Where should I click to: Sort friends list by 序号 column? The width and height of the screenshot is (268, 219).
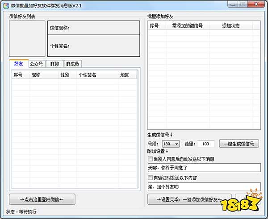pyautogui.click(x=21, y=75)
